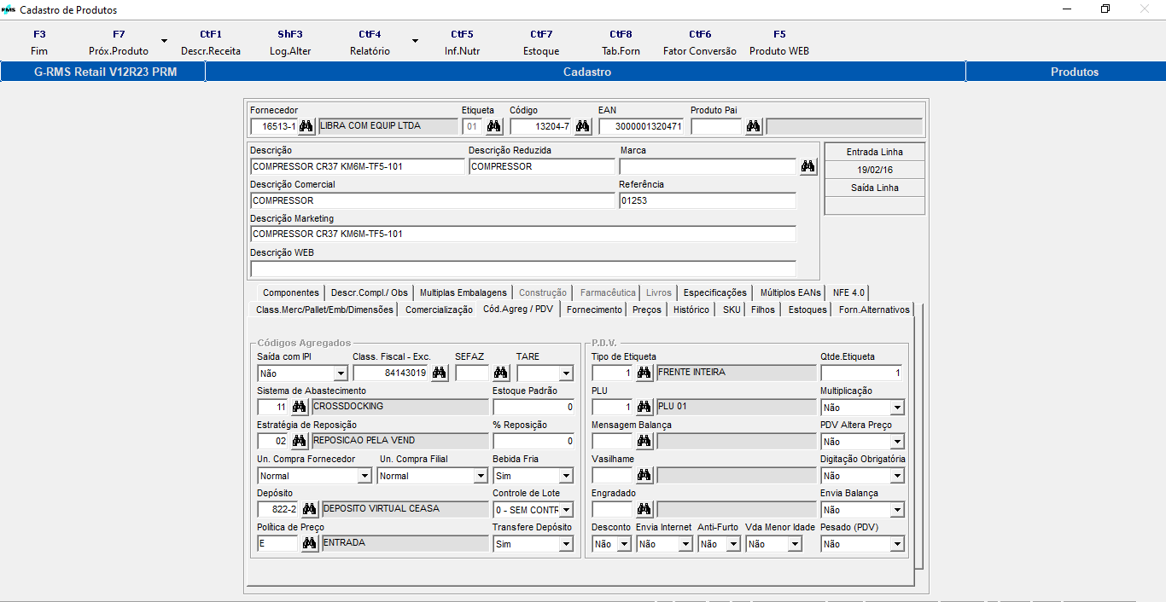Open Tipo de Etiqueta lookup binoculars
1166x602 pixels.
coord(644,373)
